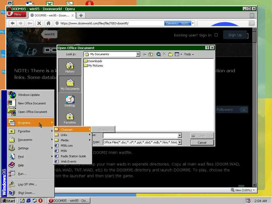The height and width of the screenshot is (204, 272).
Task: Toggle the Existing user Sign In checkbox
Action: [216, 35]
